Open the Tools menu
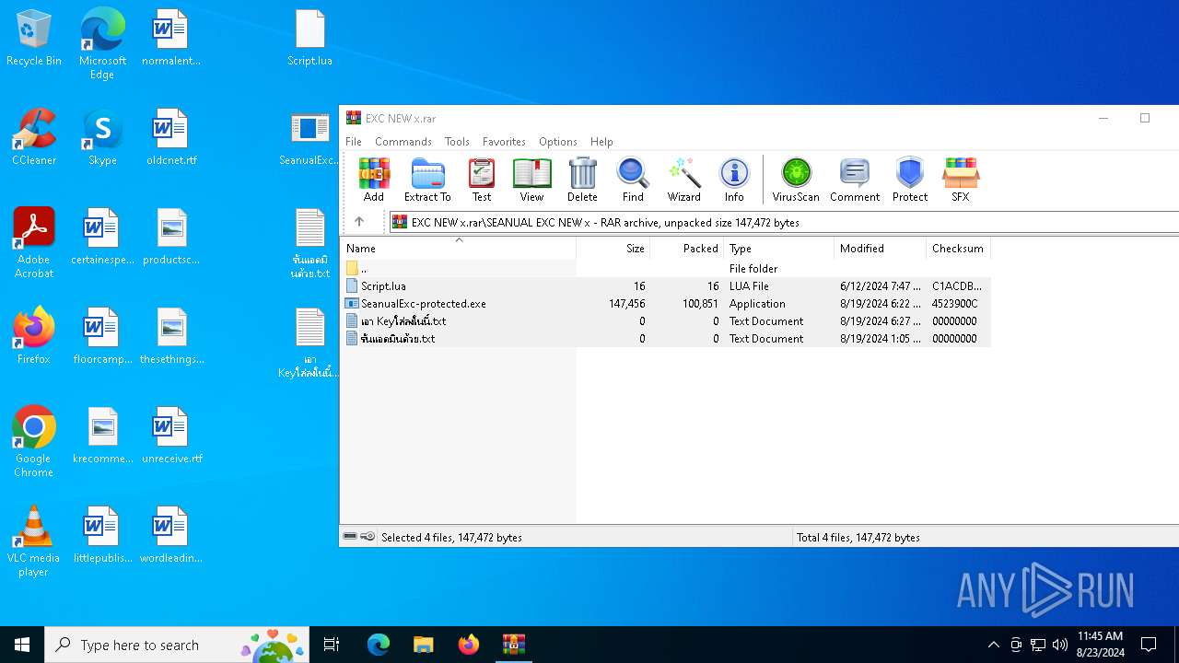This screenshot has height=663, width=1179. [x=457, y=142]
